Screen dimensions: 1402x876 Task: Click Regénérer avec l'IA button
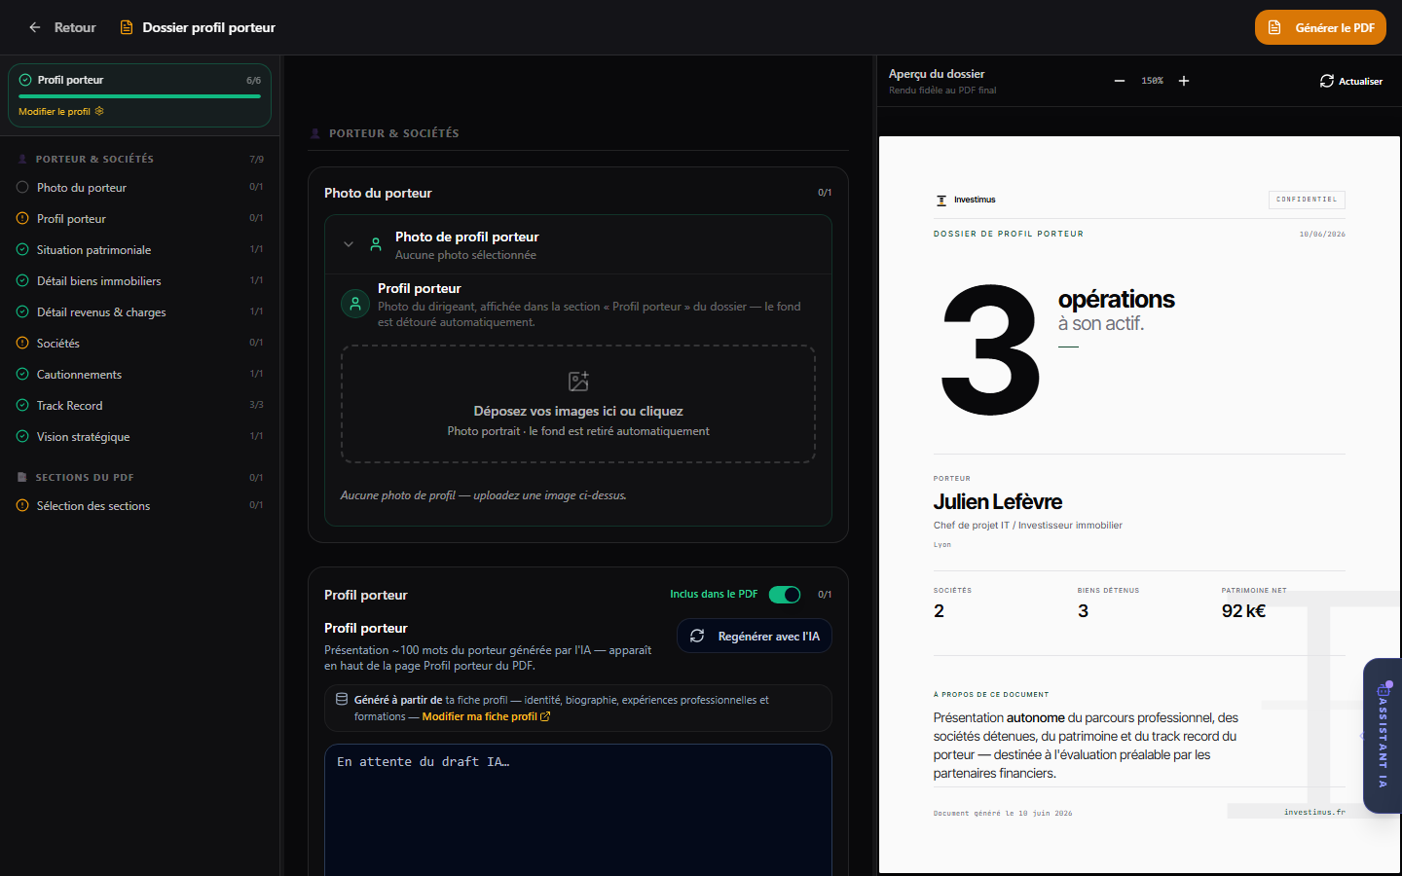755,636
